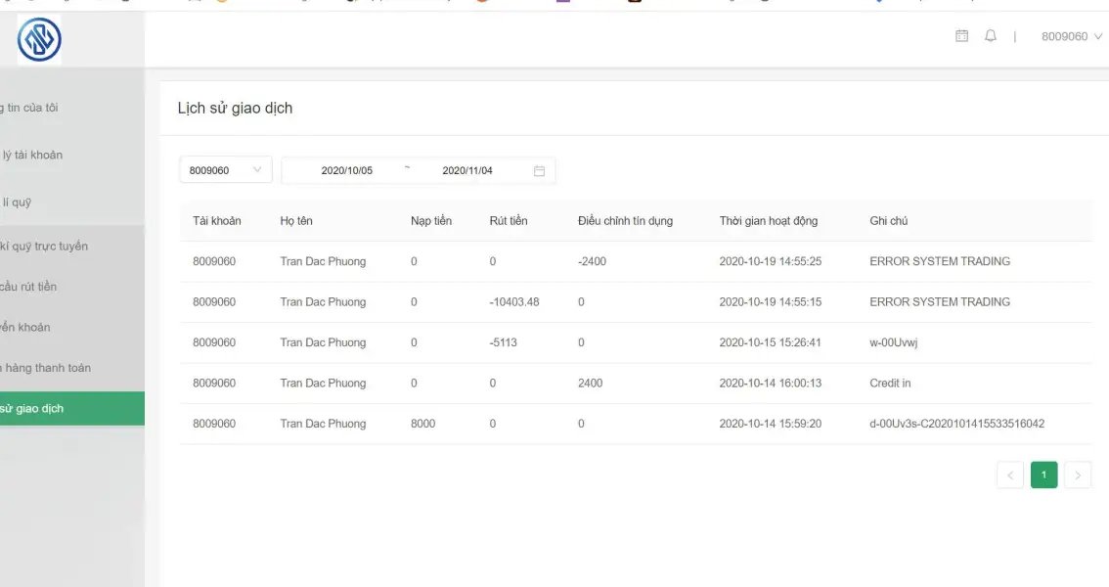The height and width of the screenshot is (587, 1109).
Task: Click page 1 pagination button
Action: (x=1043, y=475)
